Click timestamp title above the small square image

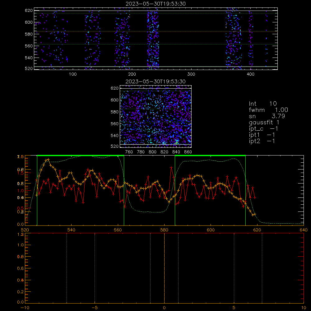click(155, 81)
